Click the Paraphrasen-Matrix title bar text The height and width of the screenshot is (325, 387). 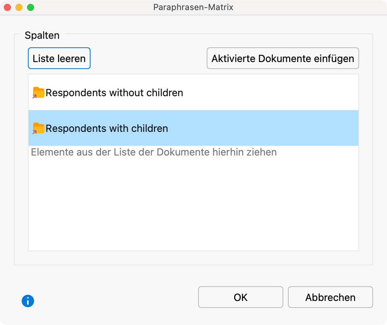193,7
